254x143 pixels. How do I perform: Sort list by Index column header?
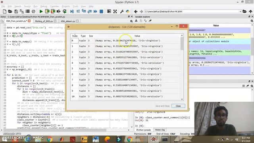click(75, 36)
